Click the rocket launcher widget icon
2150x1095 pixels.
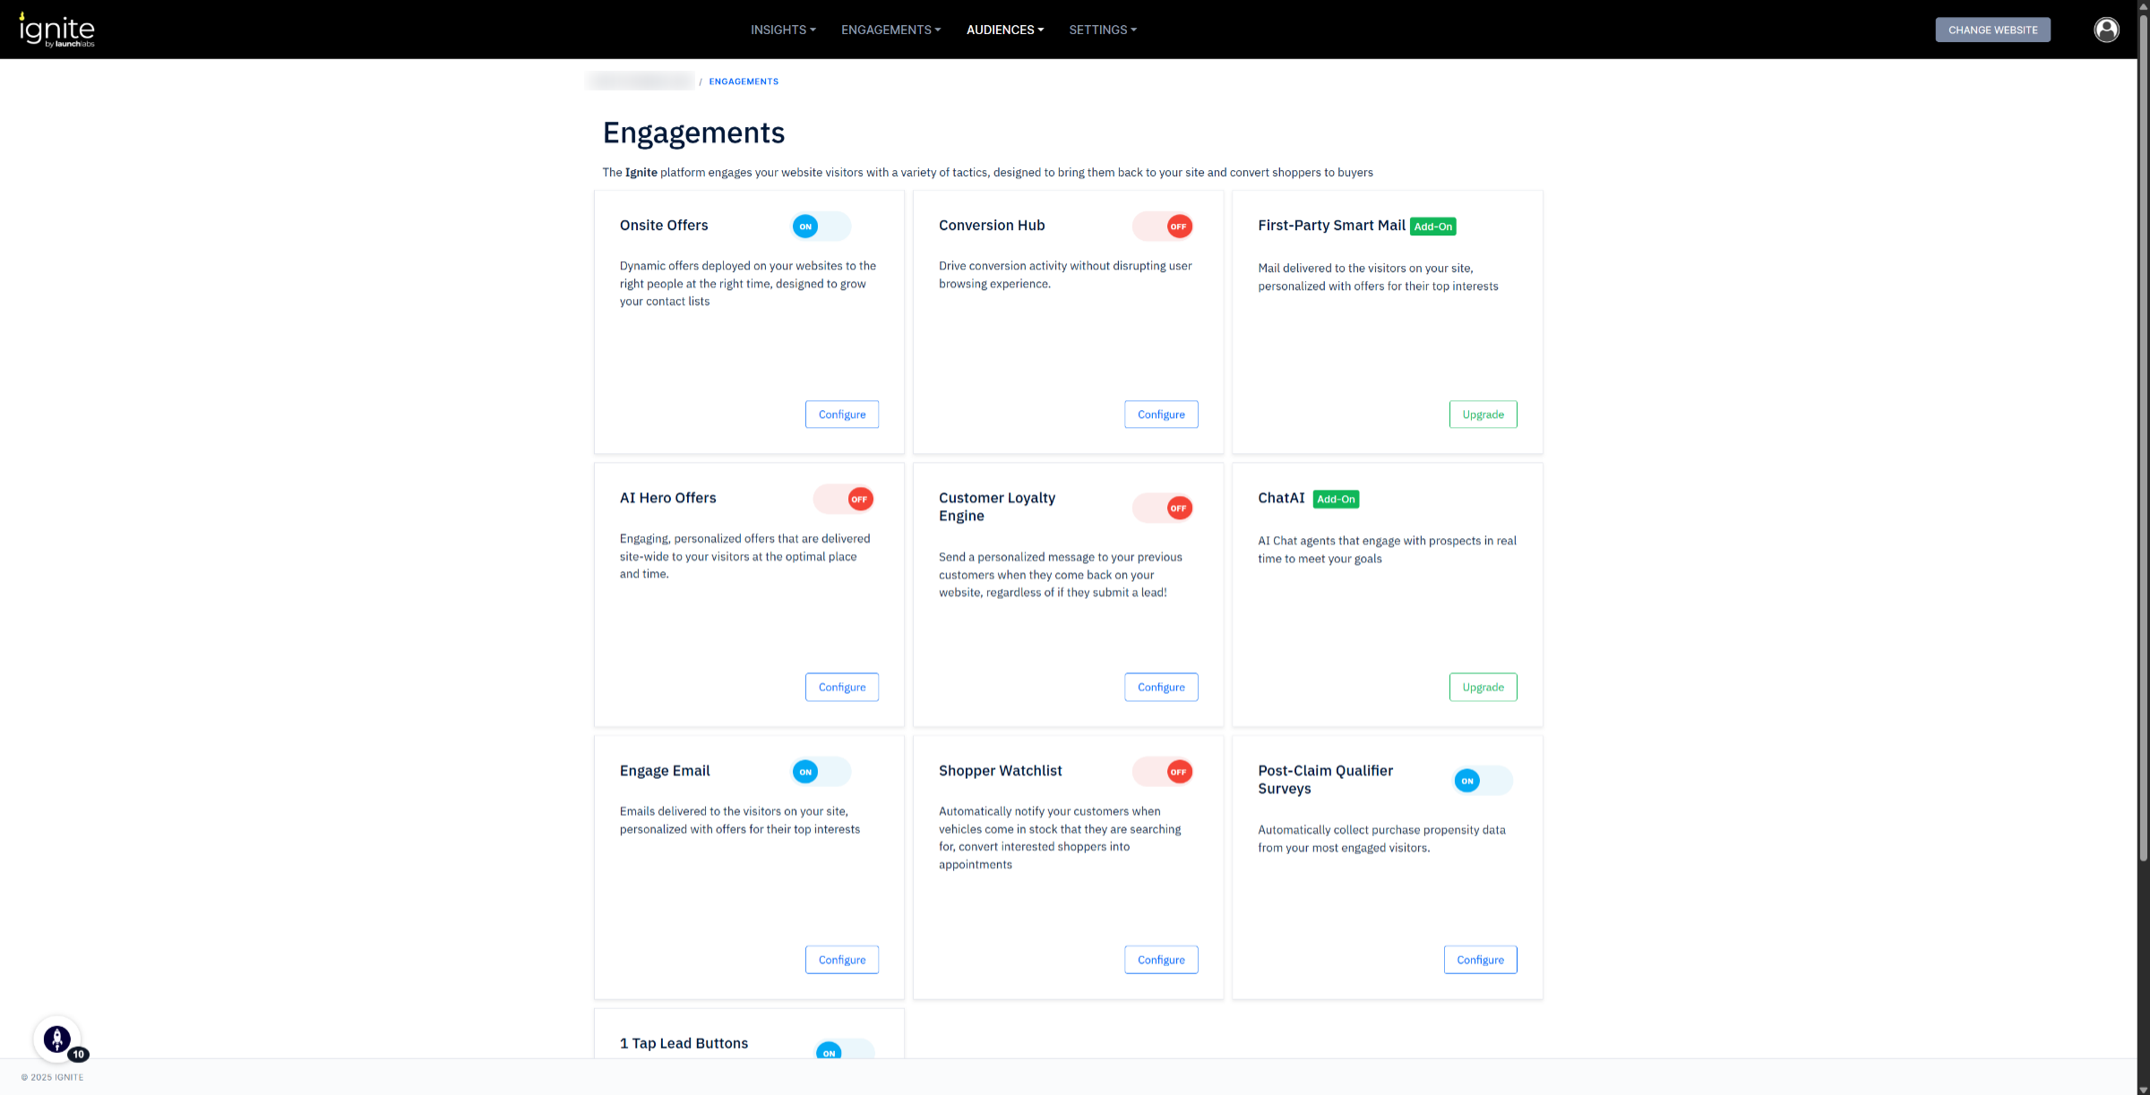click(x=57, y=1039)
